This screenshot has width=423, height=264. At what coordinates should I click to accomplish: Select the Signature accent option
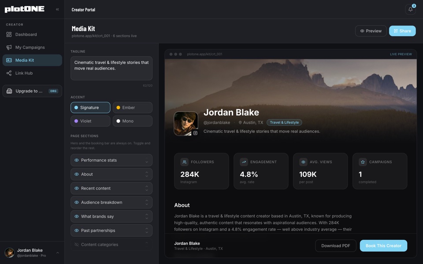coord(90,107)
